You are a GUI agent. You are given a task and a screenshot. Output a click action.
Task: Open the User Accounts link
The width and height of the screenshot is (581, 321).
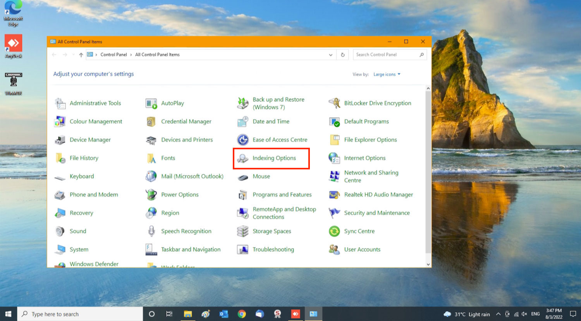[x=362, y=249]
